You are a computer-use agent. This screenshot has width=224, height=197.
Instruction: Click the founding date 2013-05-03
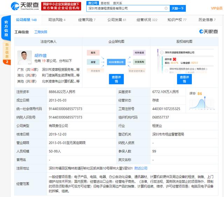coord(57,100)
